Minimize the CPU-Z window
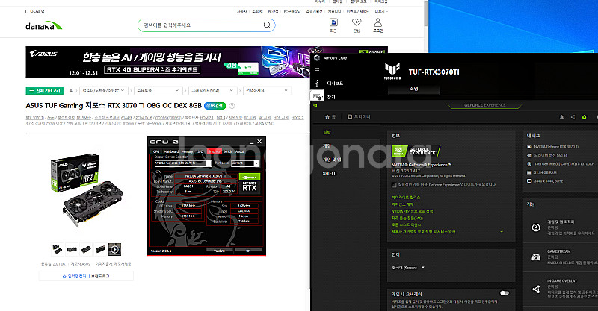This screenshot has width=598, height=311. point(251,142)
